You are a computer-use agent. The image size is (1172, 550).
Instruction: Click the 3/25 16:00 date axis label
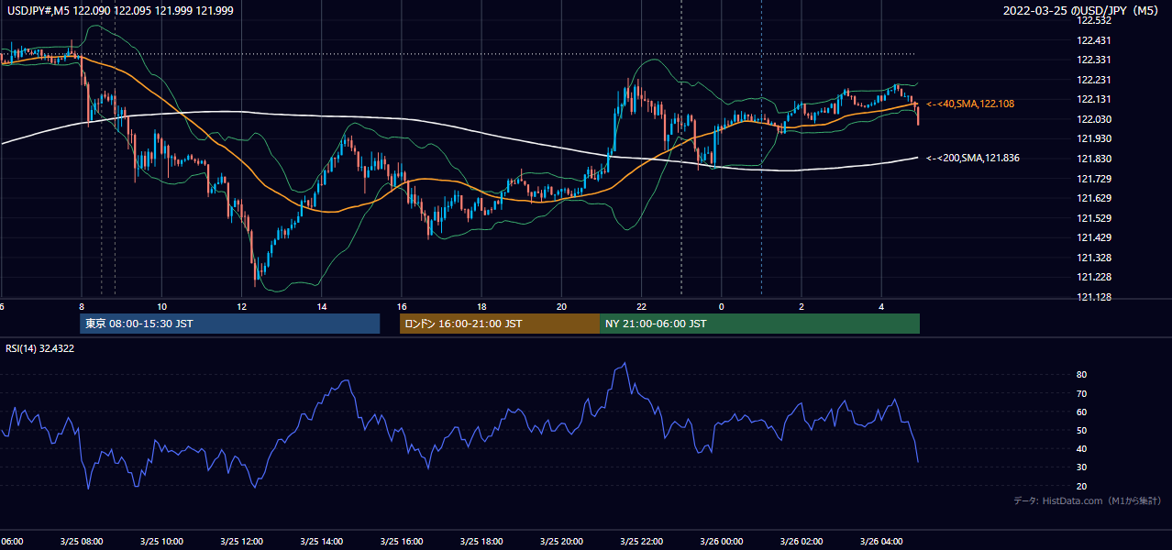pos(402,541)
